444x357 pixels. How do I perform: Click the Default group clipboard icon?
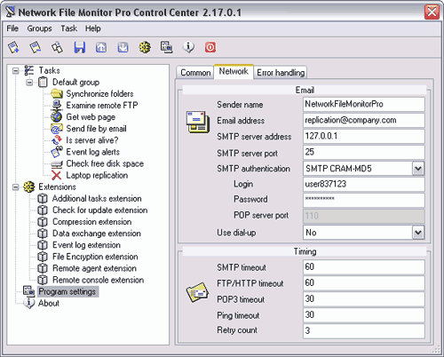point(43,82)
